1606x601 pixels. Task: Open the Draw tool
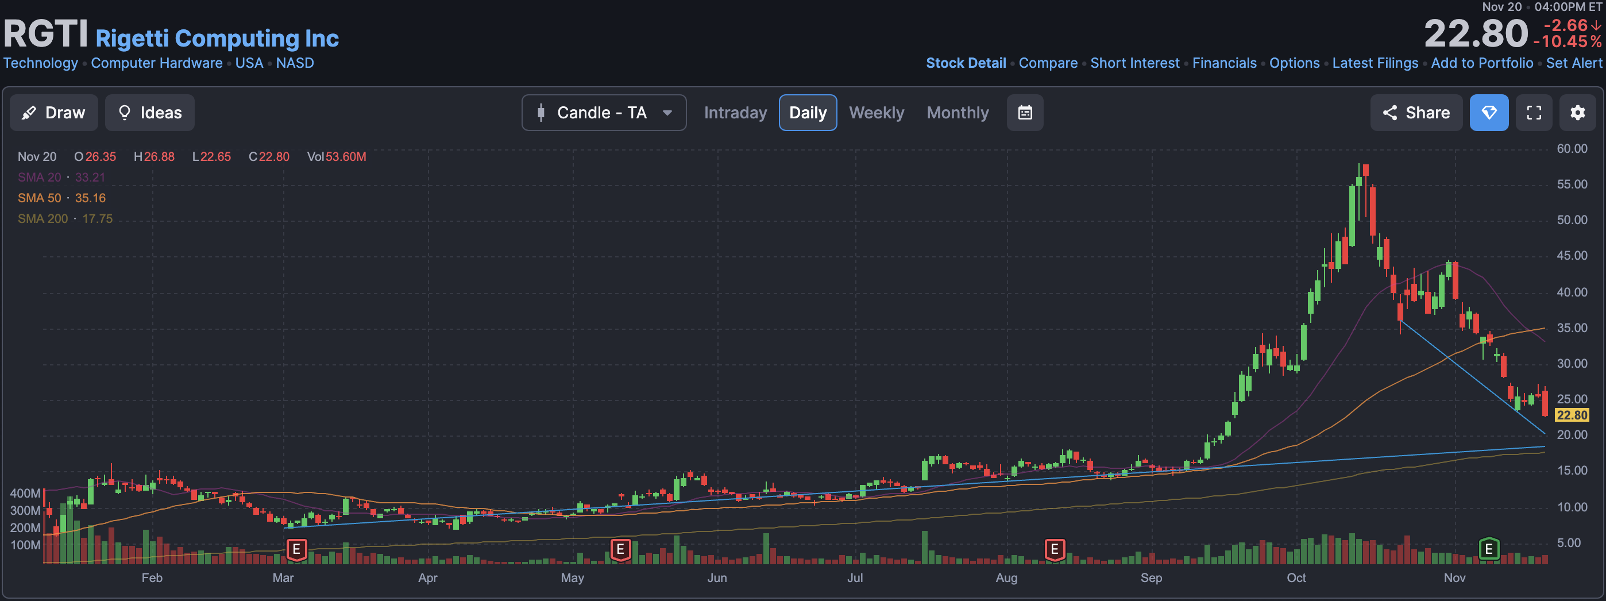(53, 113)
